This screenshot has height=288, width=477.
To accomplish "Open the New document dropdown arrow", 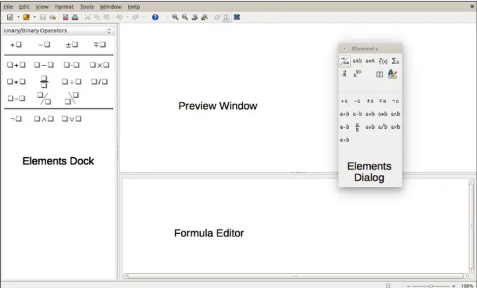I will click(18, 17).
